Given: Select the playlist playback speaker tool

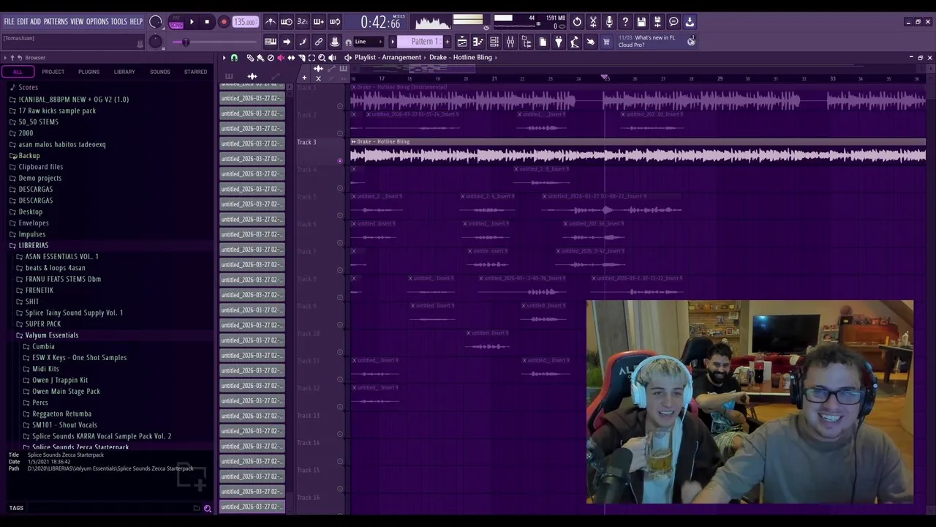Looking at the screenshot, I should click(332, 58).
